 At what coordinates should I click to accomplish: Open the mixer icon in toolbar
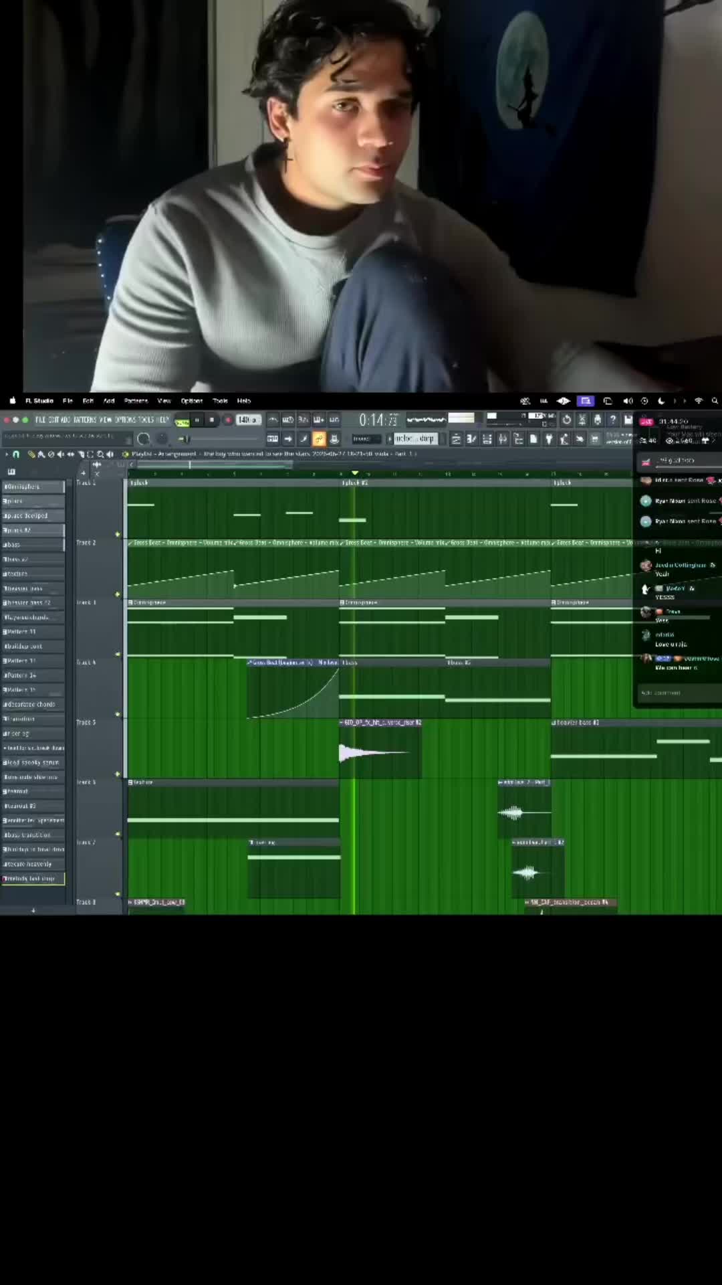pos(502,439)
